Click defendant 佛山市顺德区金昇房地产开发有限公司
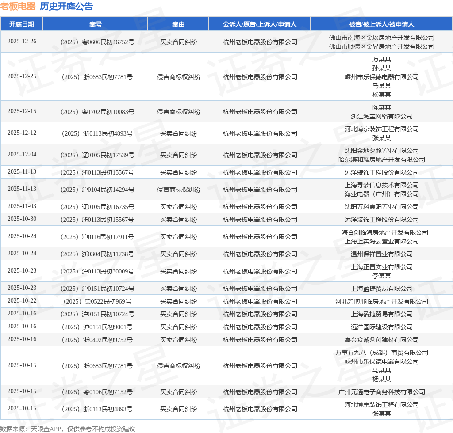 pos(382,46)
